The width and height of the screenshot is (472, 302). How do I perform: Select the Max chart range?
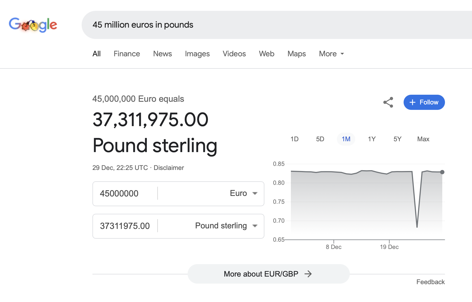[x=423, y=139]
